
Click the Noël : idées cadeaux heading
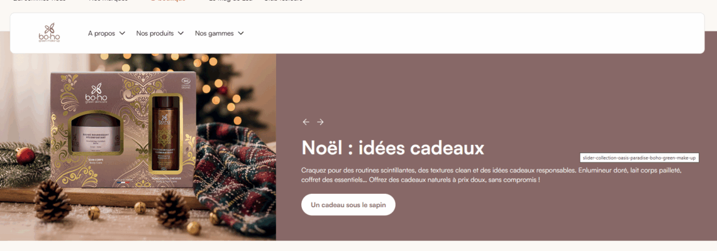tap(392, 148)
